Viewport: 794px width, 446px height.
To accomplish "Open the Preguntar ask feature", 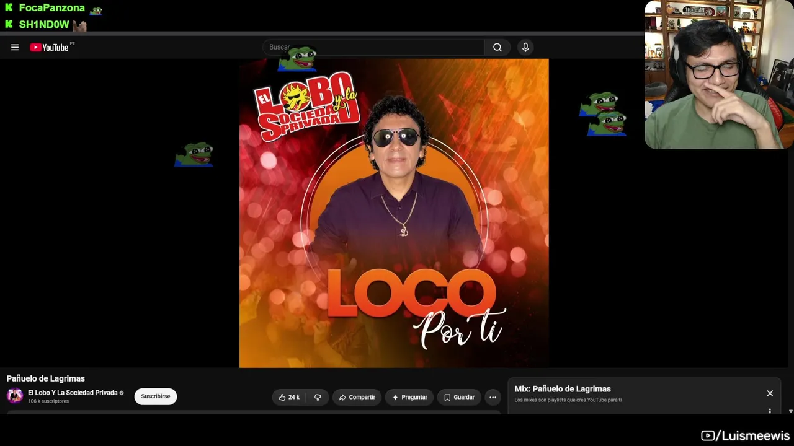I will (409, 397).
